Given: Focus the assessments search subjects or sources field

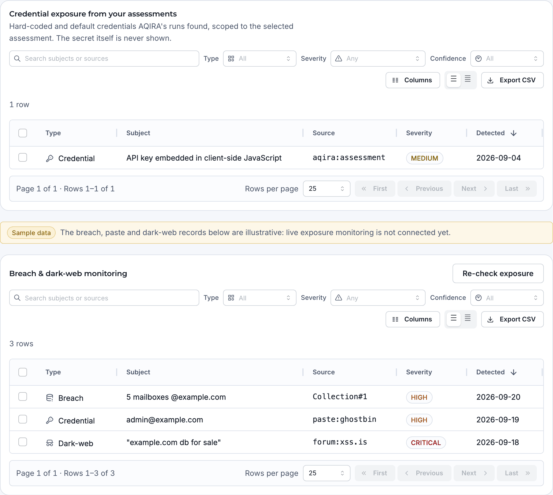Looking at the screenshot, I should 104,59.
